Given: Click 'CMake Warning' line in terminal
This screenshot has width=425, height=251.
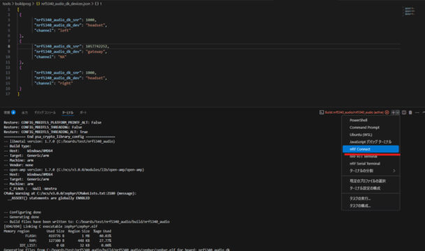Looking at the screenshot, I should [70, 193].
